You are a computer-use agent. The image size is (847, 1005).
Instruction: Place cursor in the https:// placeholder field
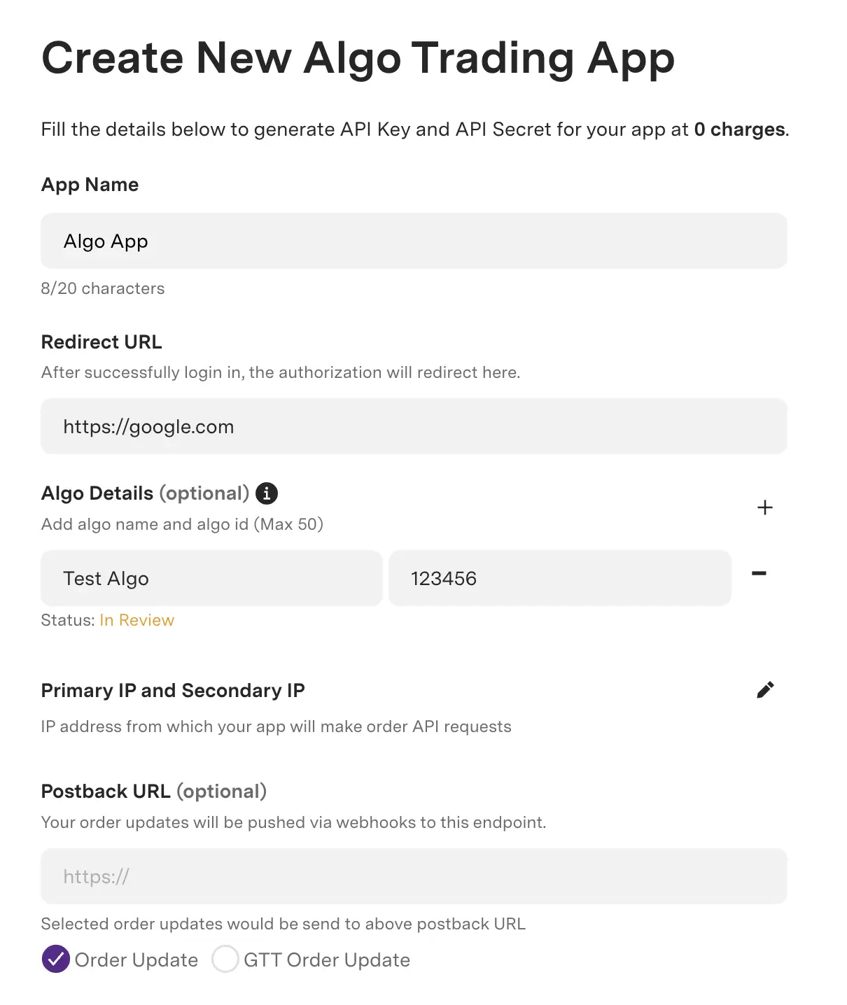tap(414, 876)
